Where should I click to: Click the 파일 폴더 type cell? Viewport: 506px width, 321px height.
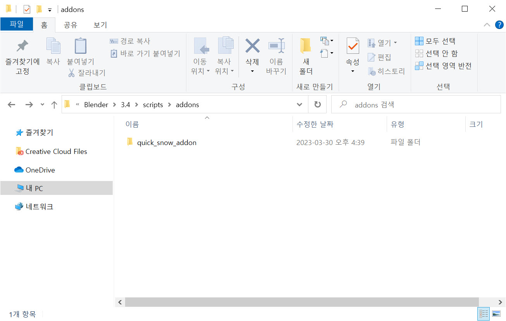[406, 142]
